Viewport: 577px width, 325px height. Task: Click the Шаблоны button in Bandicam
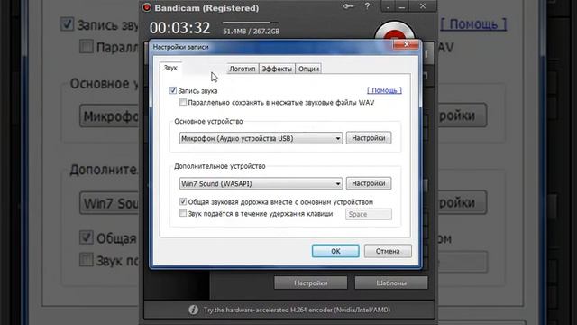(391, 283)
